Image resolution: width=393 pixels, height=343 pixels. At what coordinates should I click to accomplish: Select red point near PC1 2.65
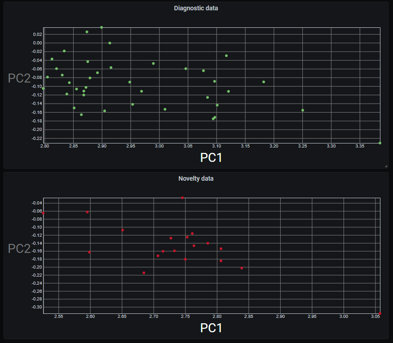[122, 230]
